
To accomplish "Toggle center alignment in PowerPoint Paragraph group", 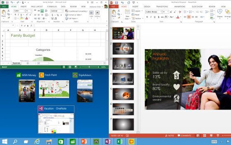I will tap(189, 17).
